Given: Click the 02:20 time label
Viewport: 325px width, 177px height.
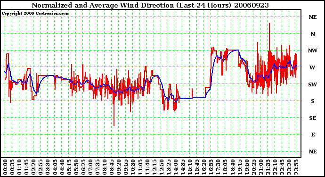Looking at the screenshot, I should point(33,167).
